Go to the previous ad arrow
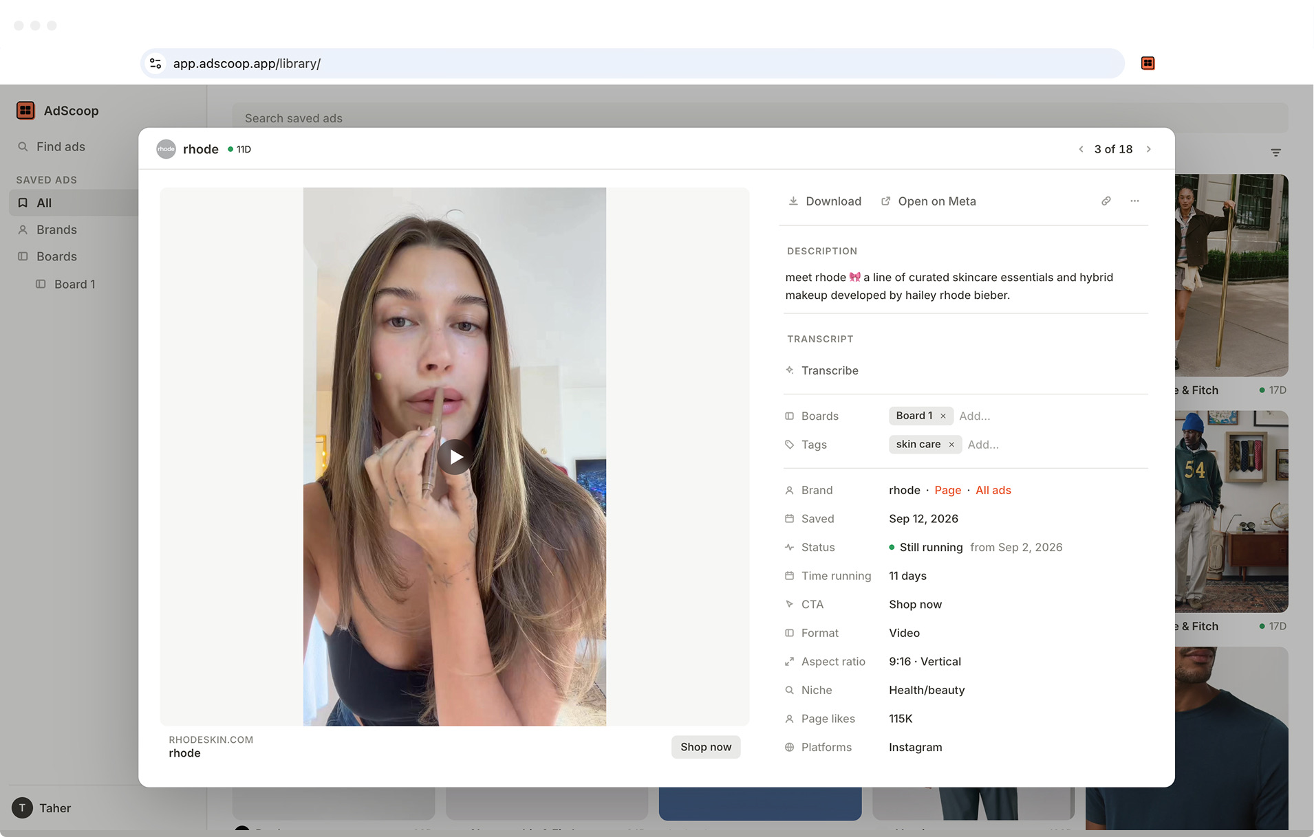 (1081, 149)
